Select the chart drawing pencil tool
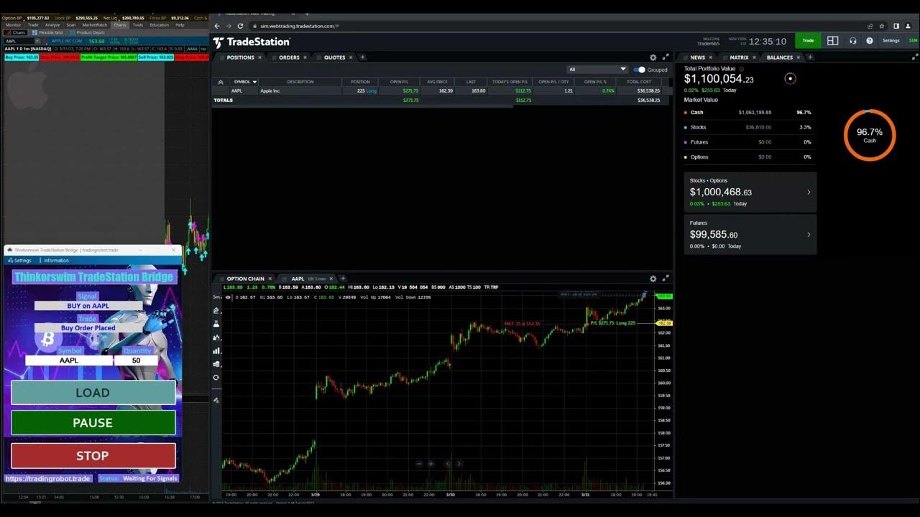Viewport: 920px width, 517px height. pyautogui.click(x=216, y=310)
